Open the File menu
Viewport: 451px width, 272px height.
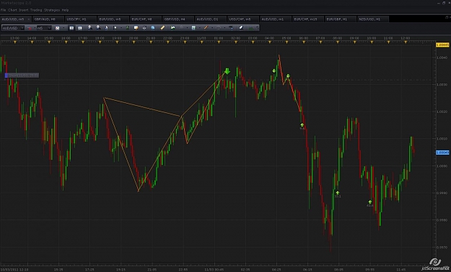(x=3, y=10)
